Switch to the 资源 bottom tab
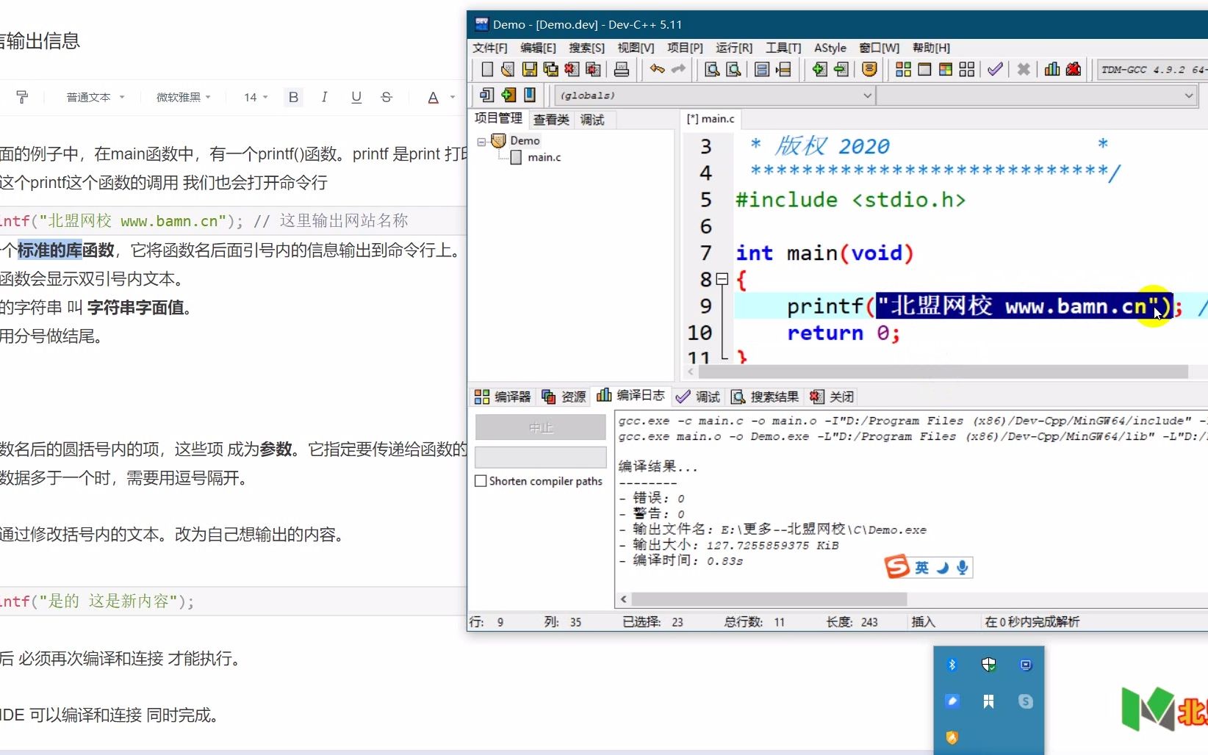The height and width of the screenshot is (755, 1208). 564,397
